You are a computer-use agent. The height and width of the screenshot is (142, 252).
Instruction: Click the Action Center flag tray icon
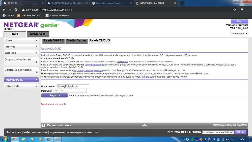(x=209, y=139)
